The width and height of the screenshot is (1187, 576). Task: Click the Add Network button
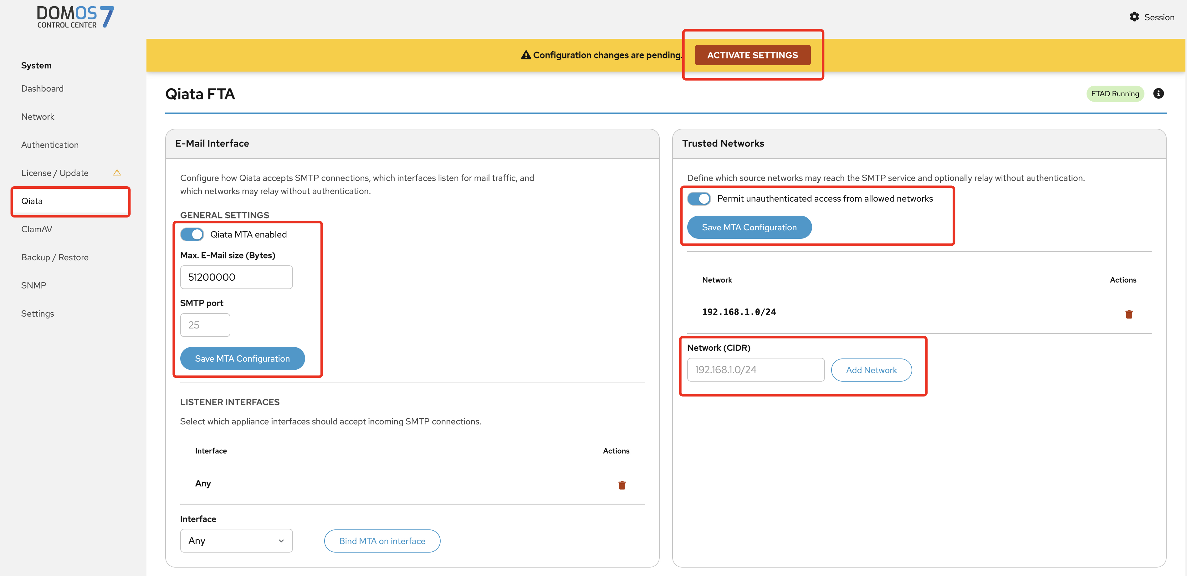(x=871, y=370)
